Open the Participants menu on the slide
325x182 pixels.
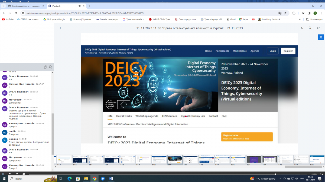(x=222, y=51)
